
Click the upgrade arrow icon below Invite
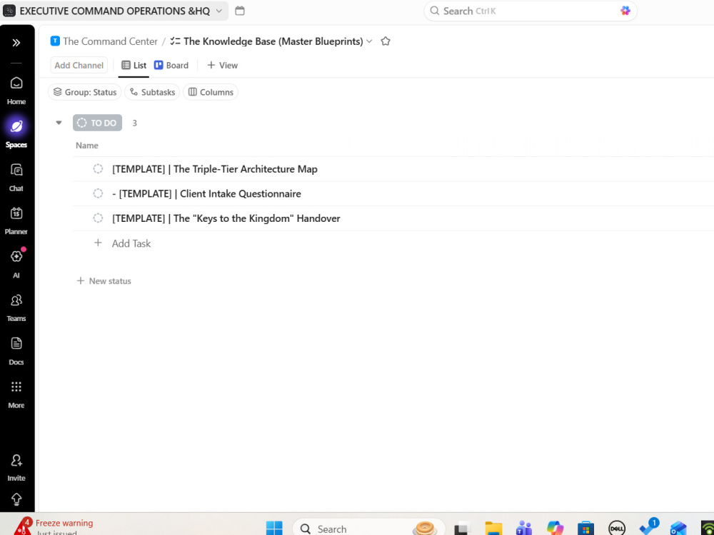tap(16, 499)
